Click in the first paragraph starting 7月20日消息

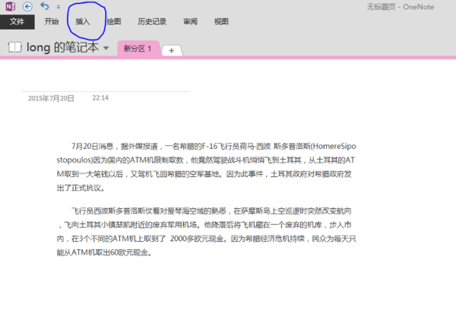206,167
